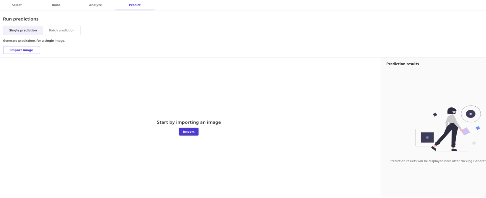
Task: Click the purple underline beneath the Predict tab
Action: click(x=135, y=10)
